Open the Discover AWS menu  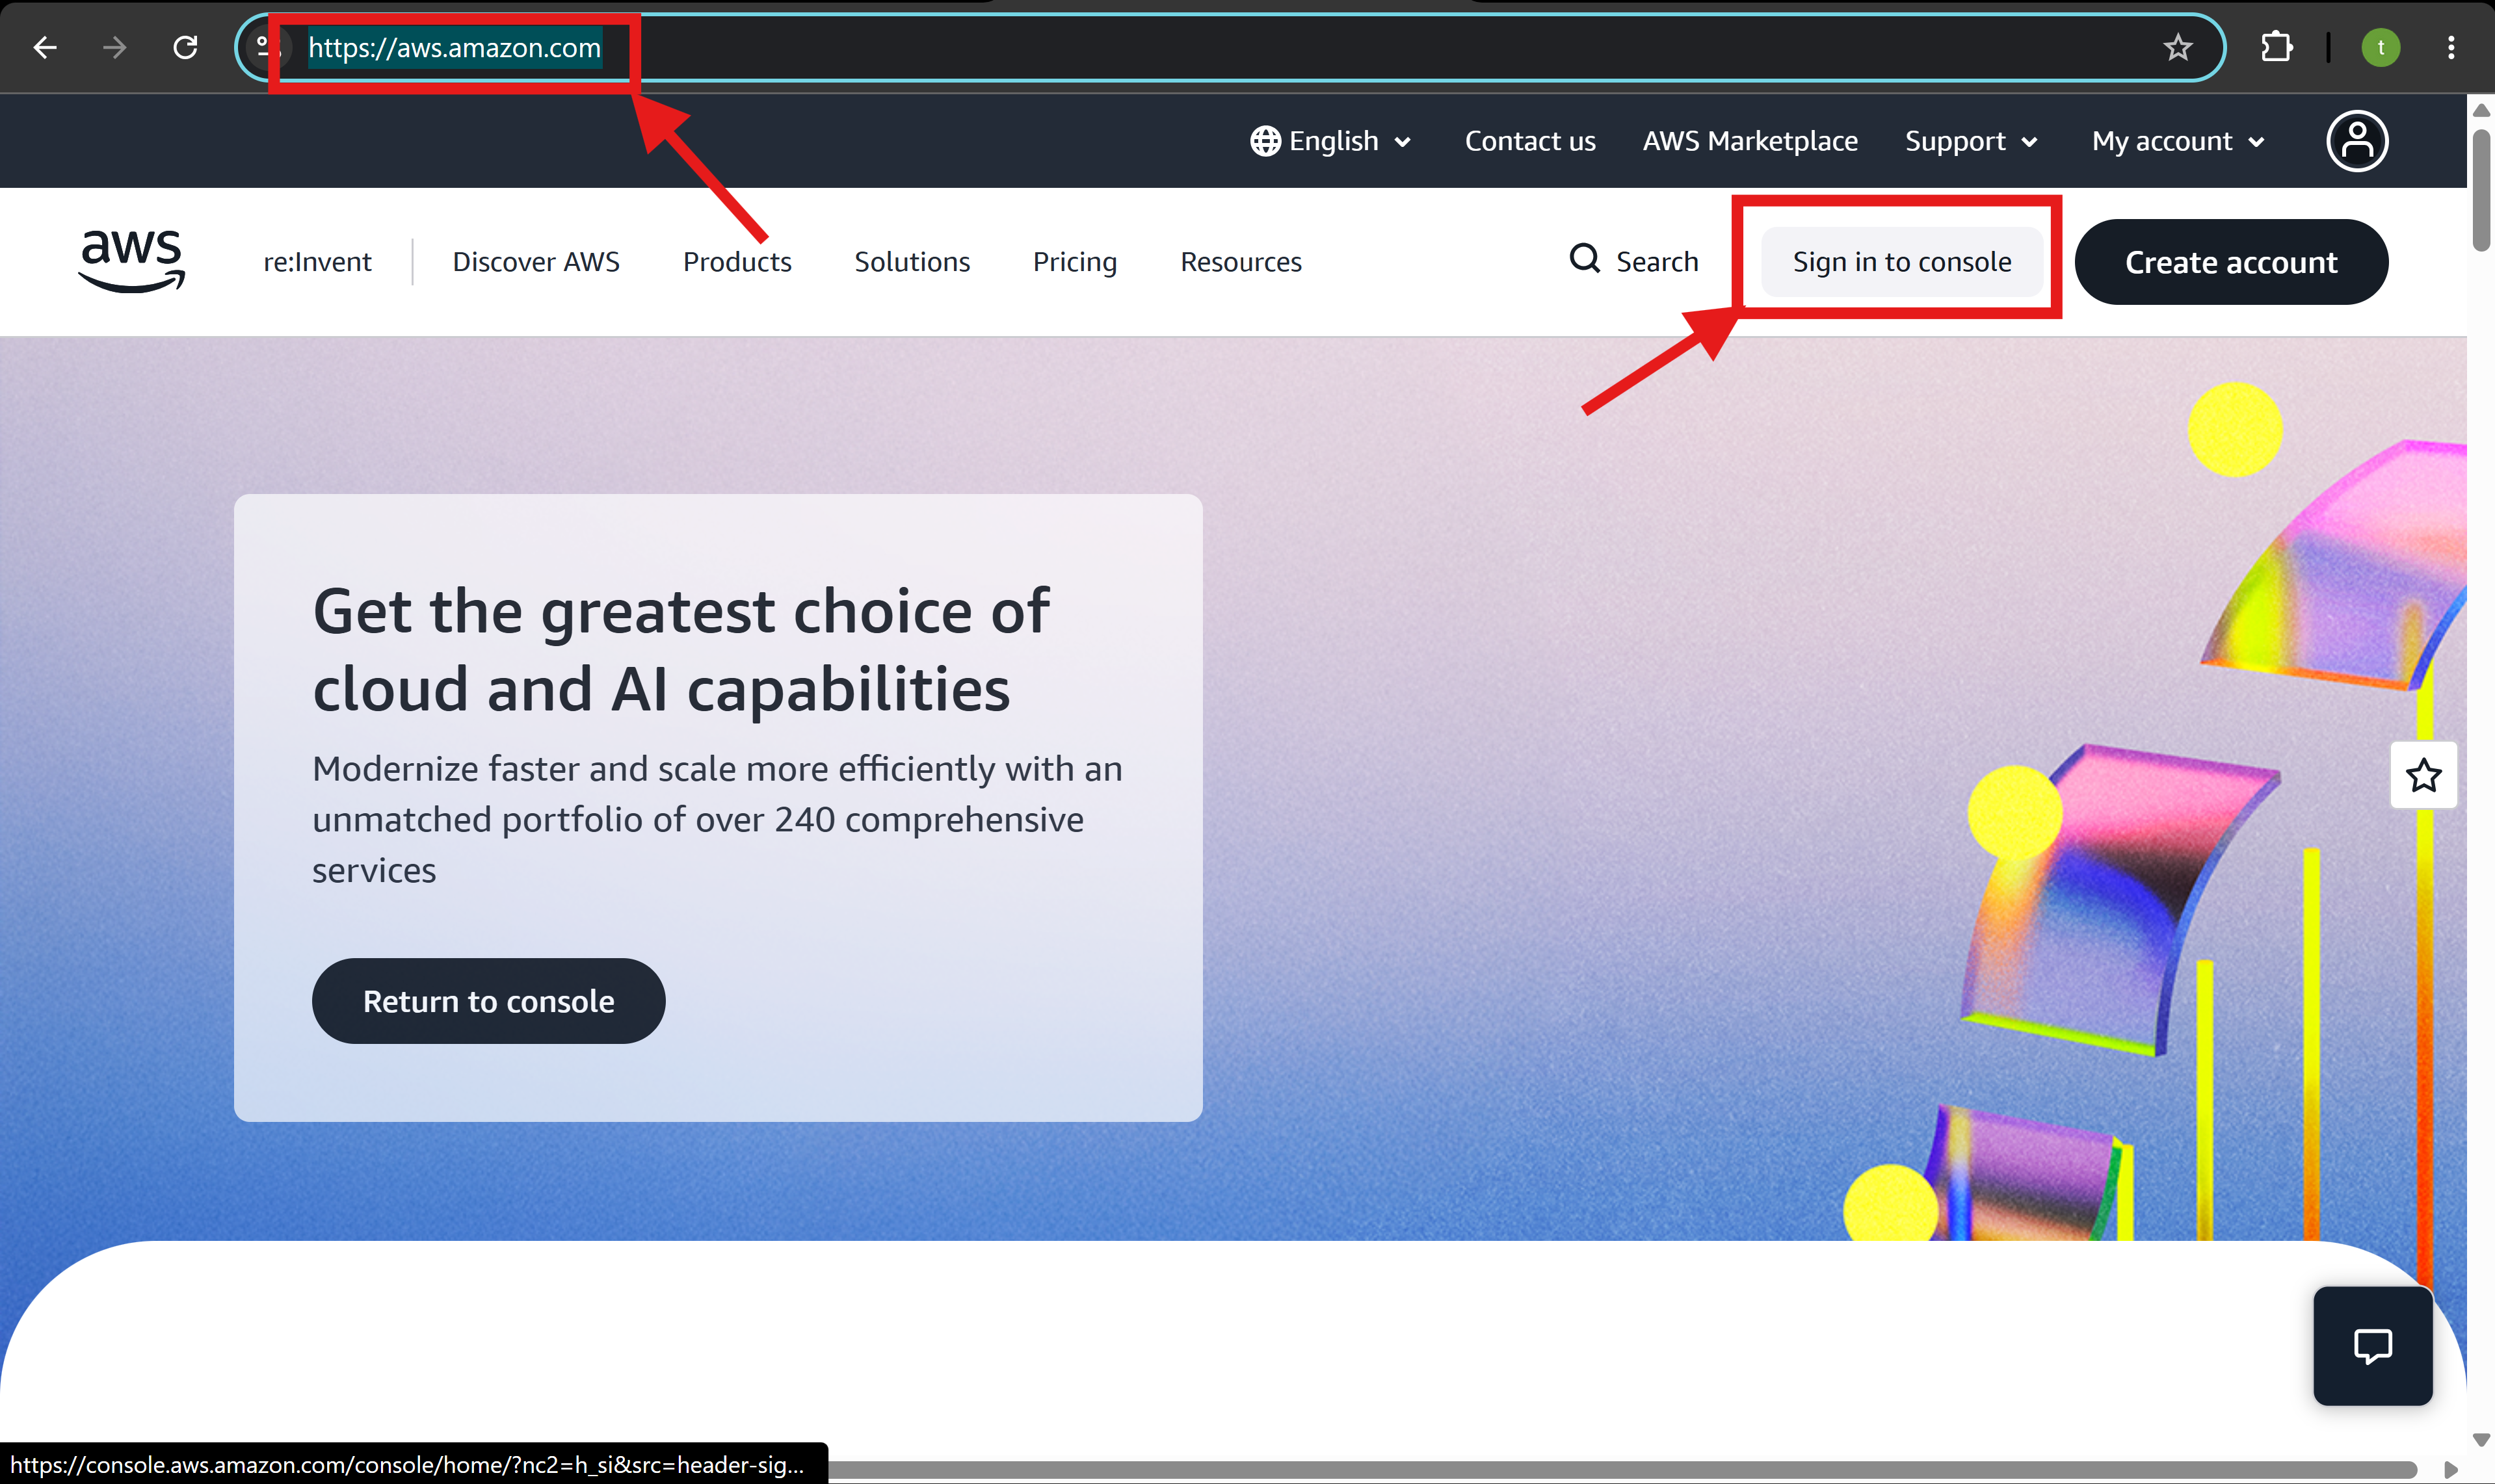point(536,262)
